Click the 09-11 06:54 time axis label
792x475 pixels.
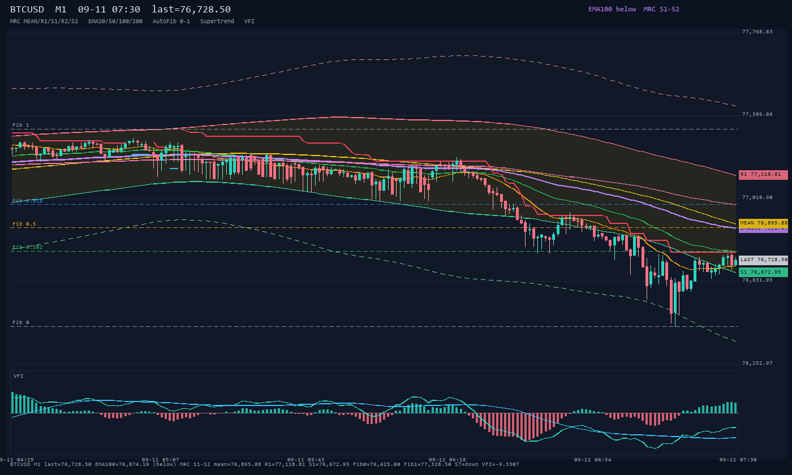coord(593,460)
